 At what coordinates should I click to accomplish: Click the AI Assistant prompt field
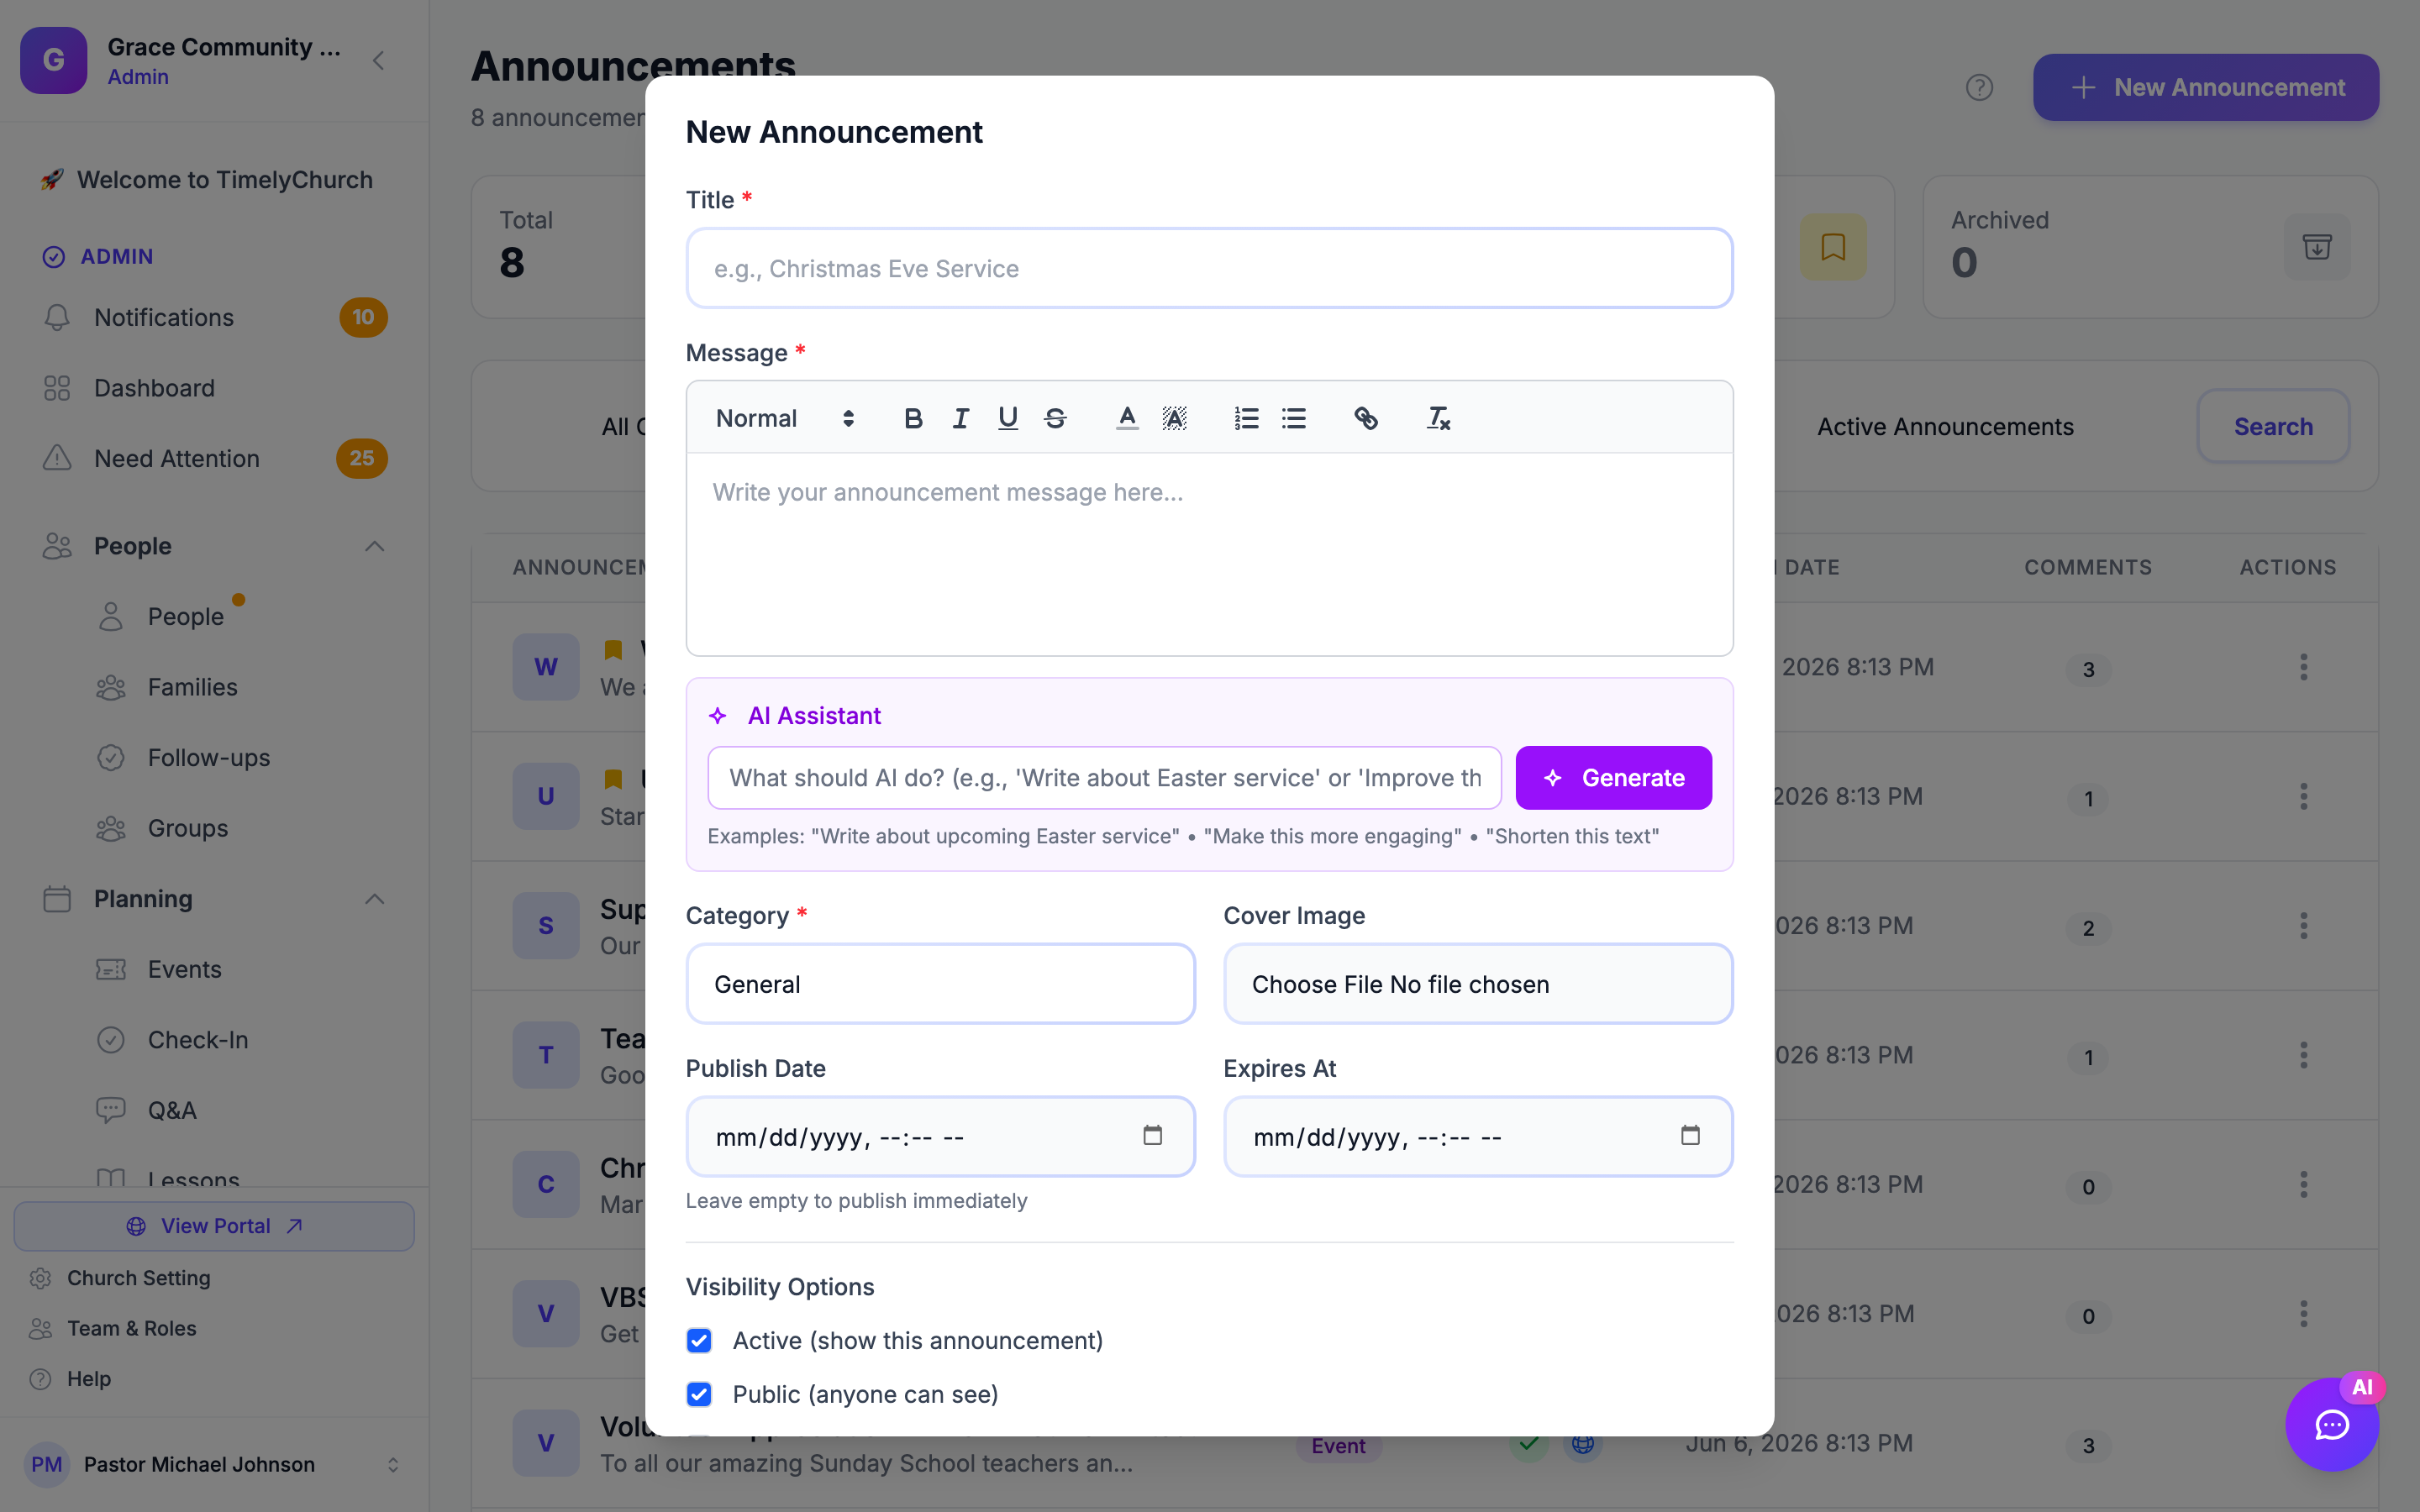(x=1104, y=777)
